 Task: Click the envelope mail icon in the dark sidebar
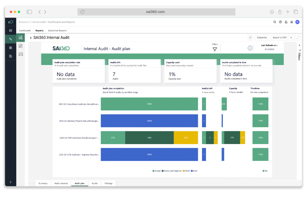pyautogui.click(x=10, y=30)
